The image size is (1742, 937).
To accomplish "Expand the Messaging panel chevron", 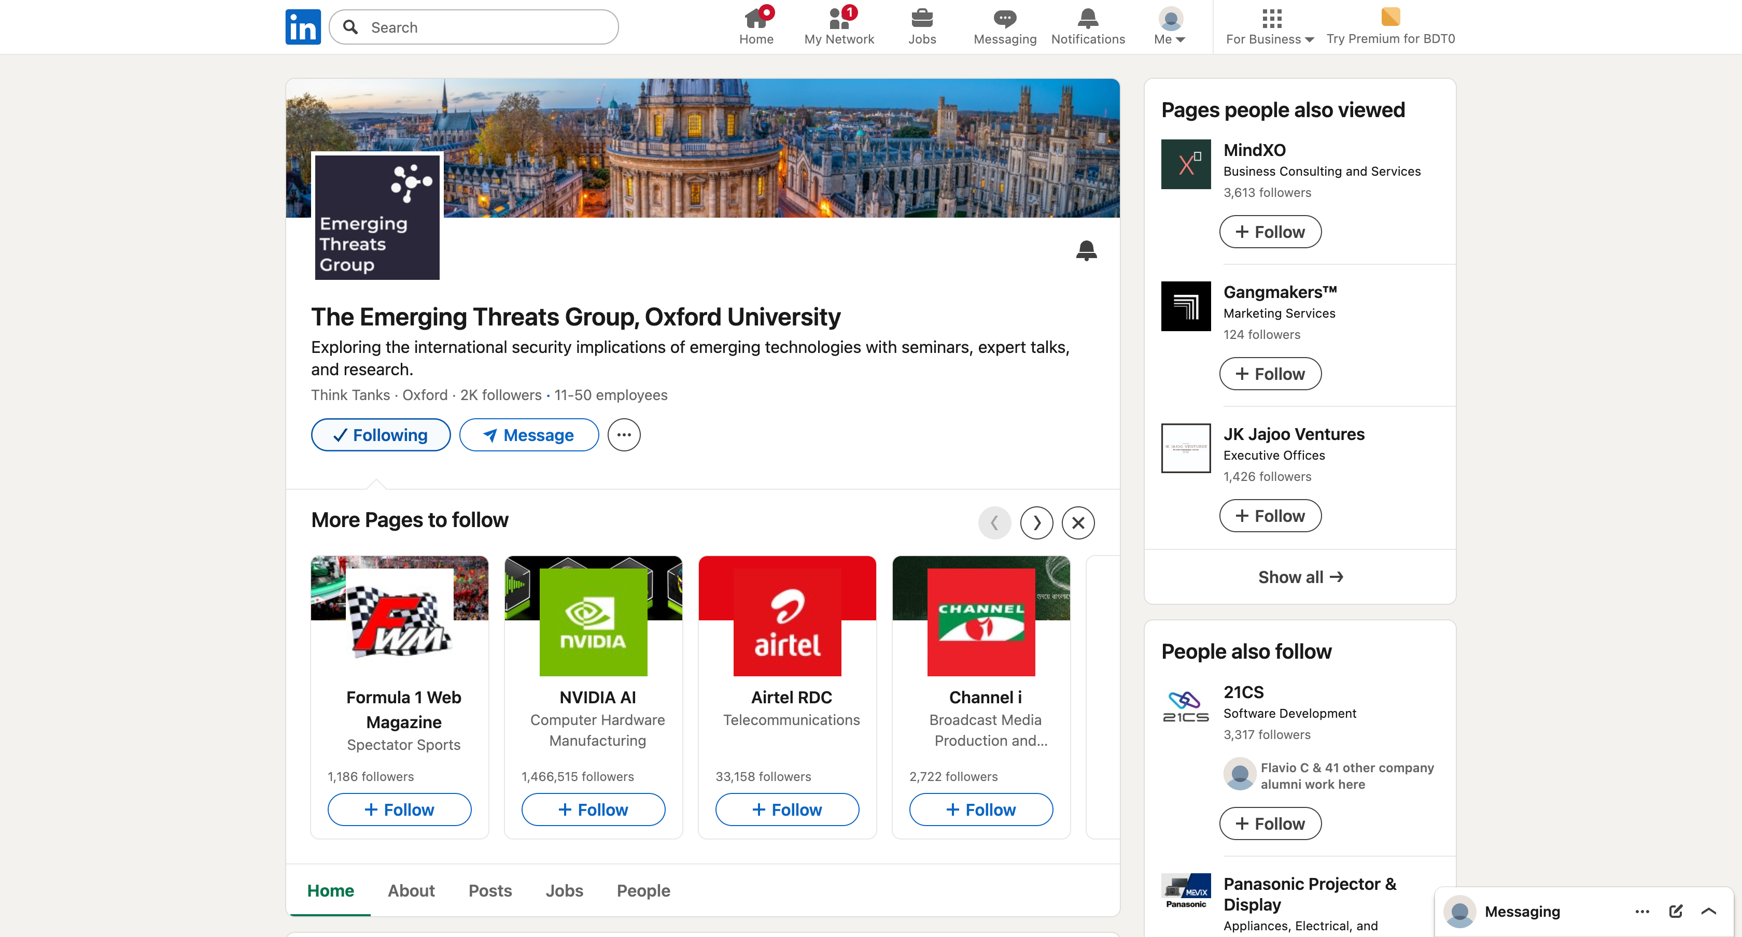I will [1708, 911].
